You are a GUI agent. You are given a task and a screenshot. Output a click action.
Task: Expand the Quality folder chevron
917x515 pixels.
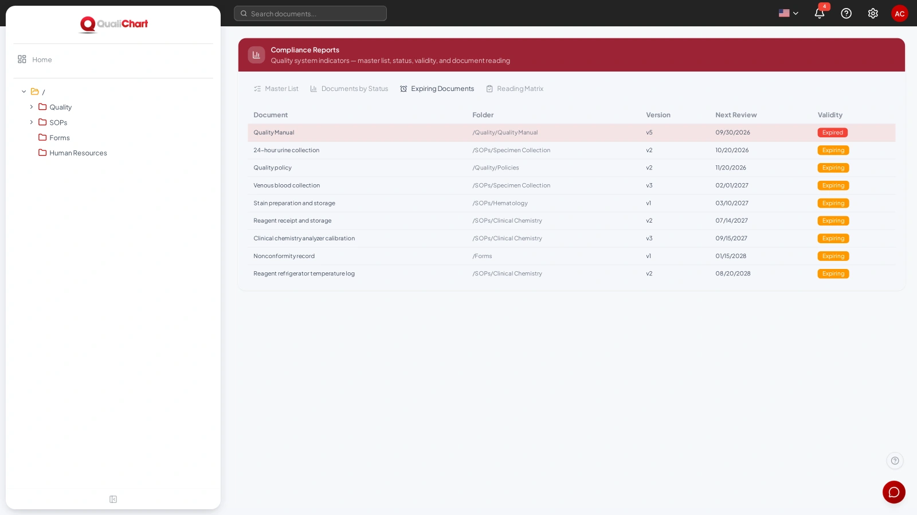[x=32, y=107]
